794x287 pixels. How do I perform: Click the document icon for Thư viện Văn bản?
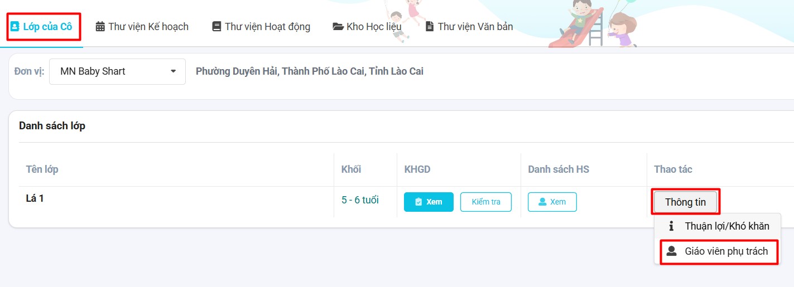[x=430, y=26]
